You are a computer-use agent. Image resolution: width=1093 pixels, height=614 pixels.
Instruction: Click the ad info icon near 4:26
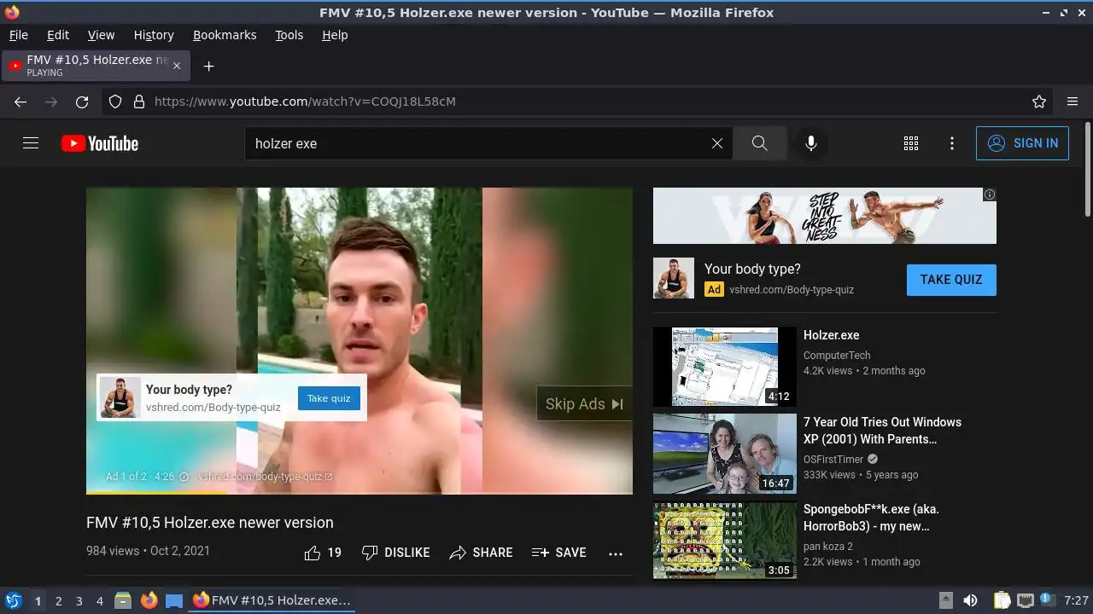click(184, 477)
